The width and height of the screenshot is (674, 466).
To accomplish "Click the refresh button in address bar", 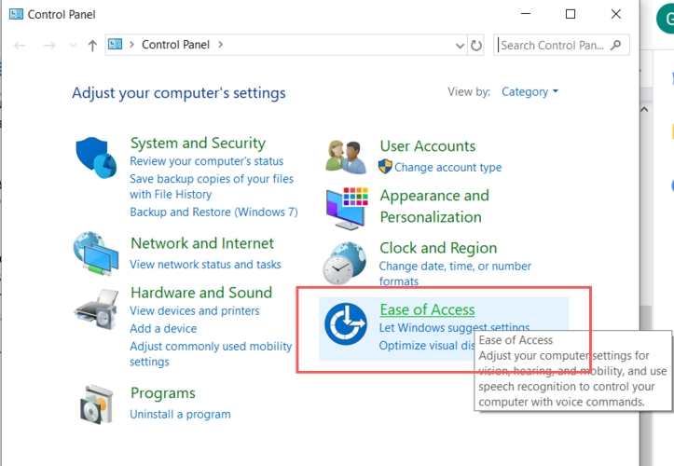I will tap(477, 45).
